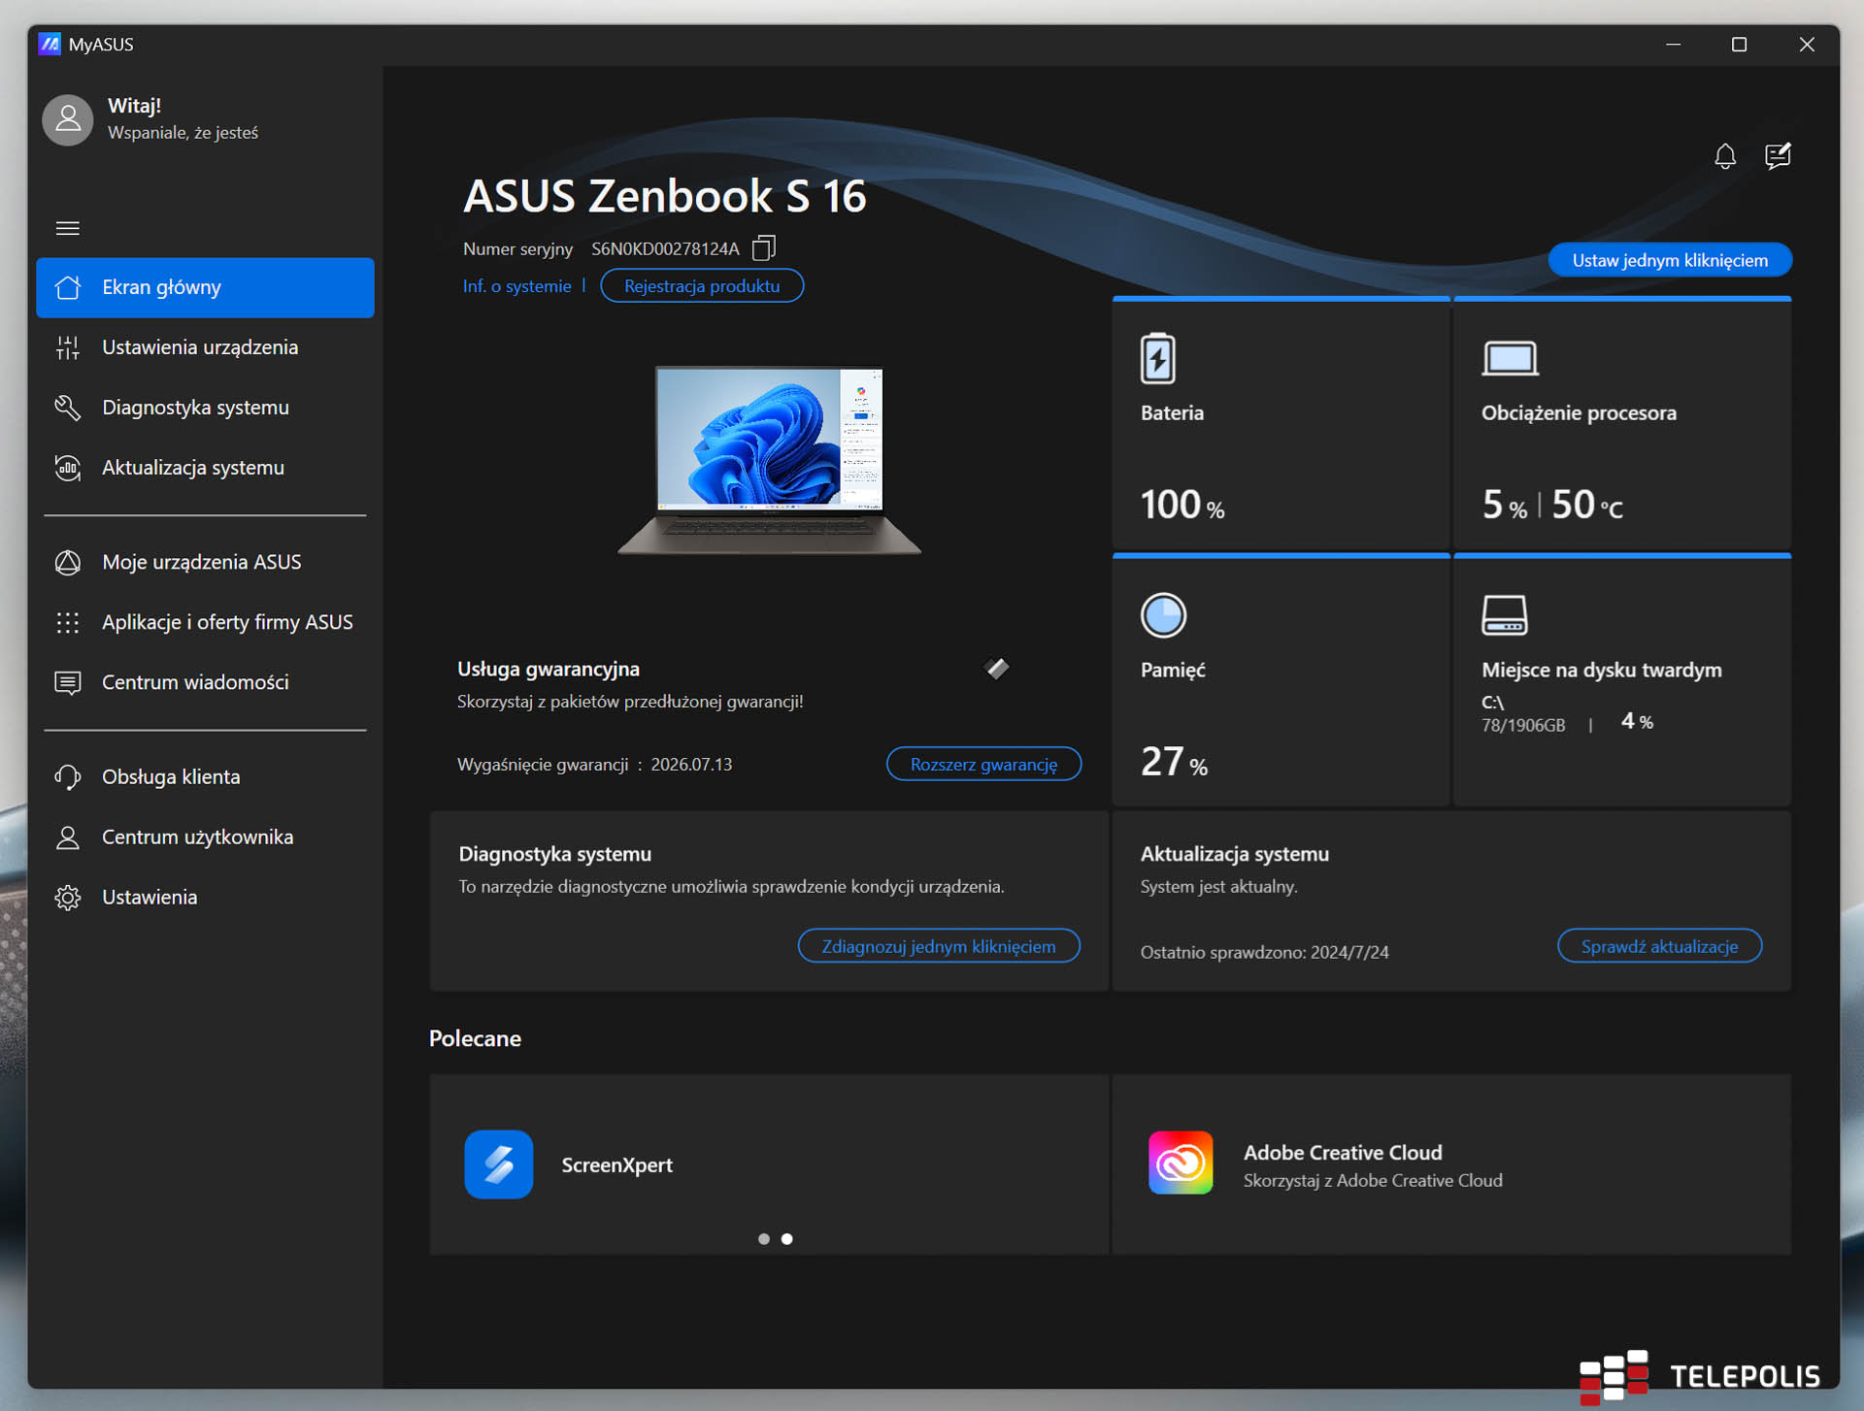
Task: Collapse the sidebar with hamburger icon
Action: [x=68, y=228]
